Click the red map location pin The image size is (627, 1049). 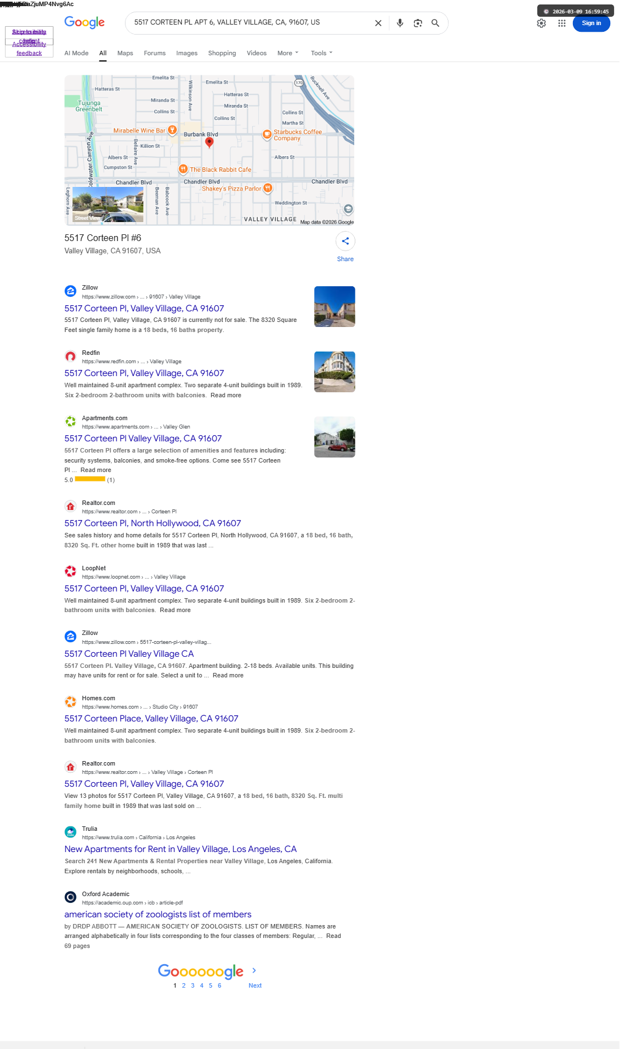click(209, 143)
